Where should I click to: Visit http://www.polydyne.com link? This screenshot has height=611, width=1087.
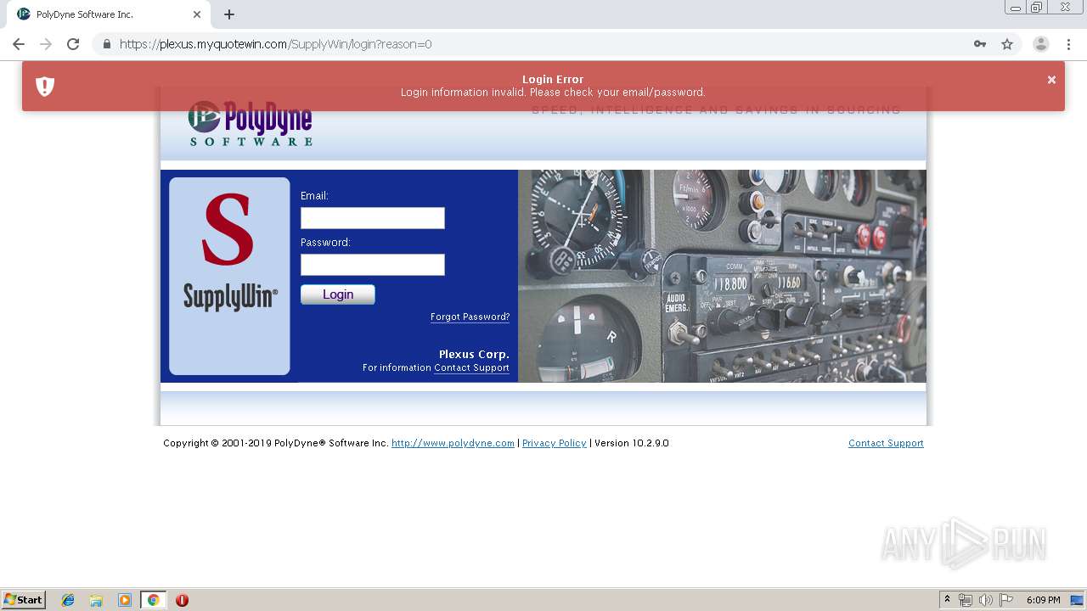[x=453, y=443]
